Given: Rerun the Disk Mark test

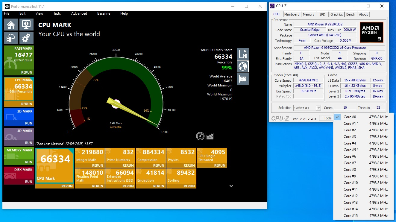Looking at the screenshot, I should (29, 182).
